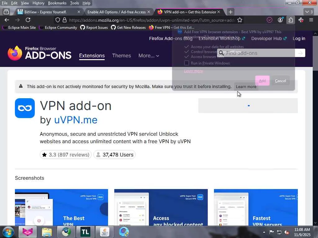Click the address bar URL

pyautogui.click(x=152, y=20)
